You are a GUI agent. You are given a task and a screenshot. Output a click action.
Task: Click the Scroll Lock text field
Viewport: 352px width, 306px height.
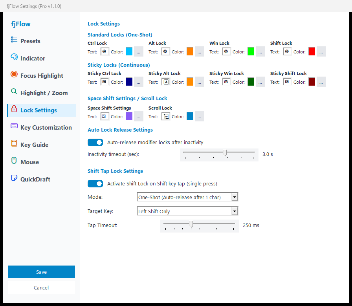pos(165,117)
